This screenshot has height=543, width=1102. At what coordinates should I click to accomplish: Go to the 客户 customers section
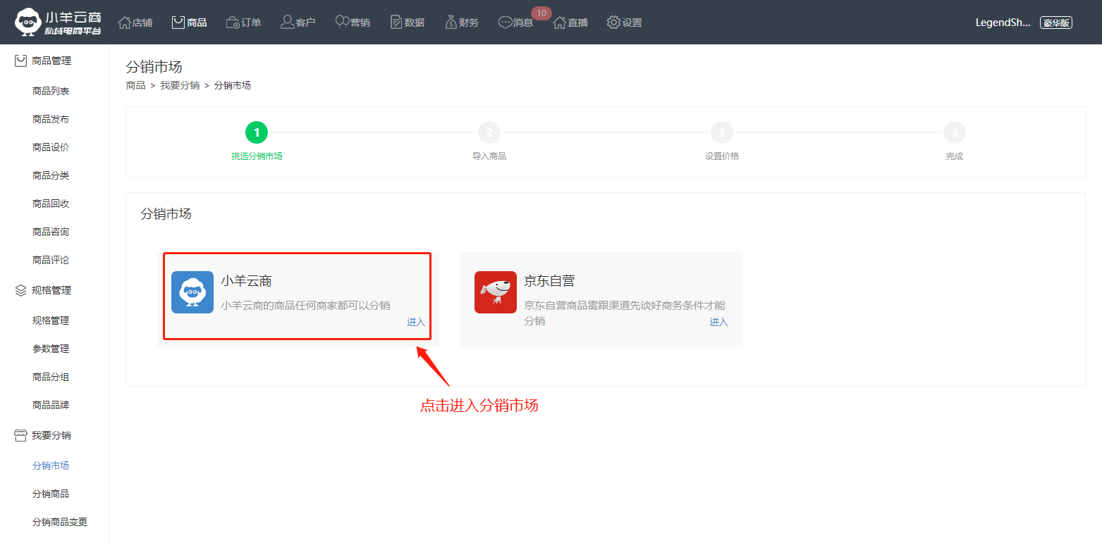click(x=298, y=23)
